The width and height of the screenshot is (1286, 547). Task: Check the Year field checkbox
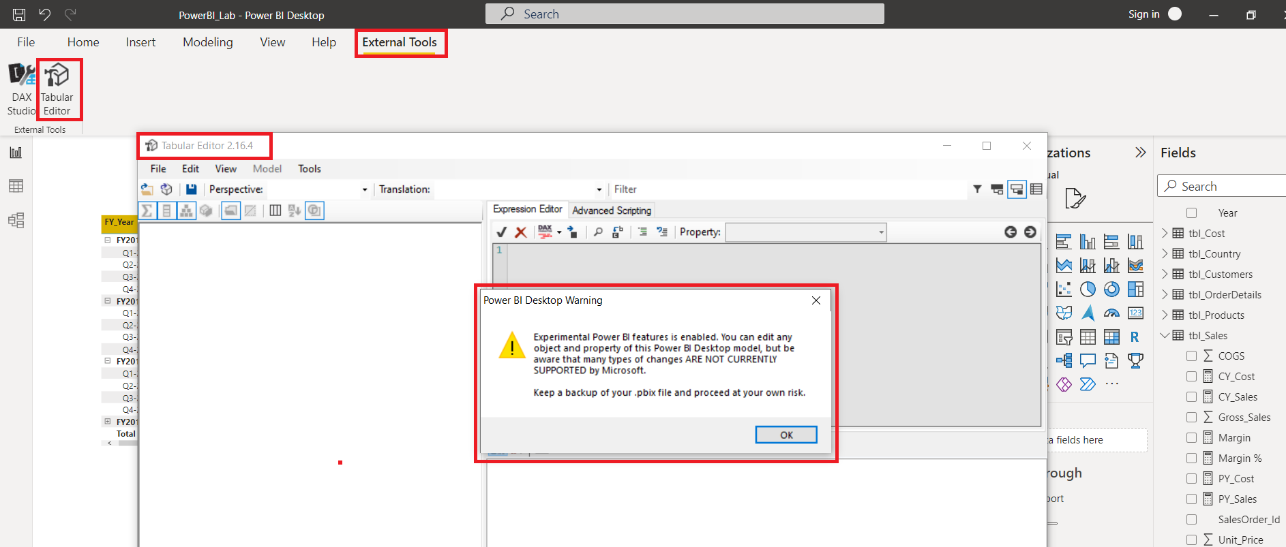[x=1191, y=213]
